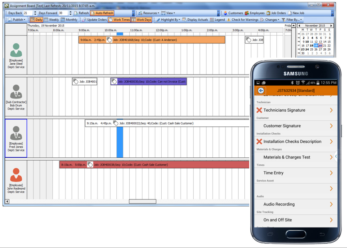The width and height of the screenshot is (347, 248).
Task: Open Installation Checks Description on phone
Action: click(x=296, y=142)
